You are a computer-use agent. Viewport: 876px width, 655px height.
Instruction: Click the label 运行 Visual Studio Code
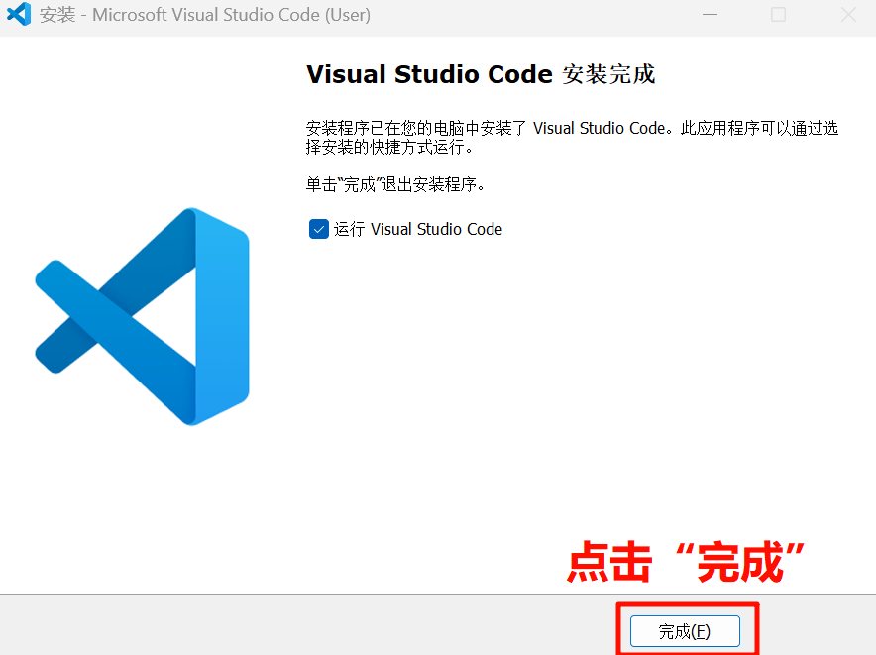click(418, 229)
